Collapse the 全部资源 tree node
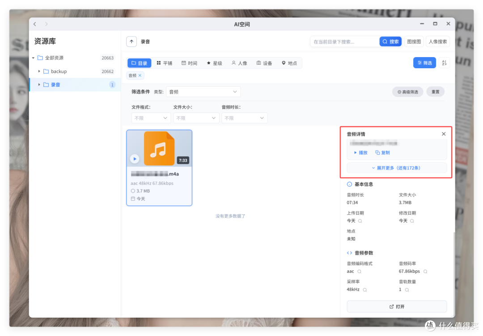This screenshot has width=483, height=336. [33, 58]
